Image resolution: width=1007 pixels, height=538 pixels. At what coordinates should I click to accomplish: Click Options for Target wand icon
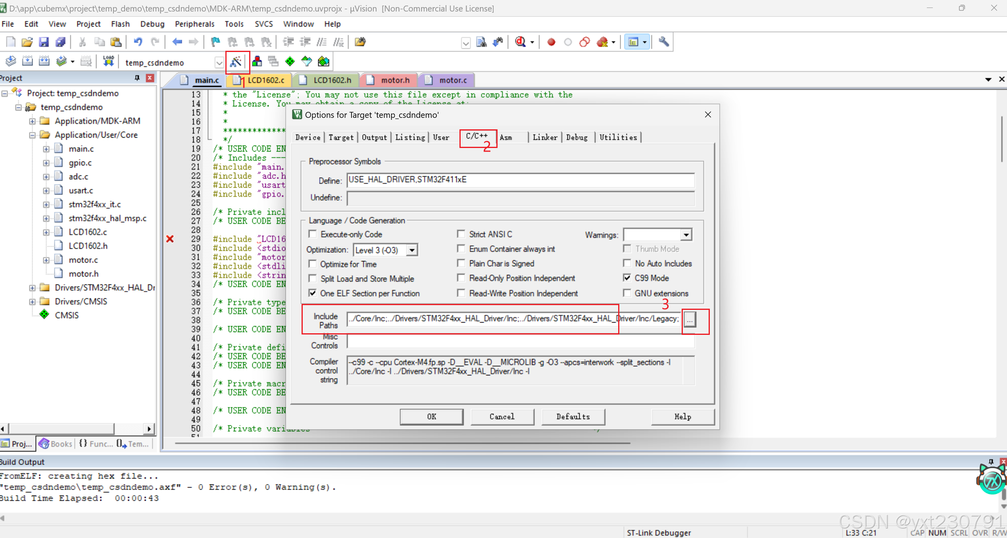point(236,61)
